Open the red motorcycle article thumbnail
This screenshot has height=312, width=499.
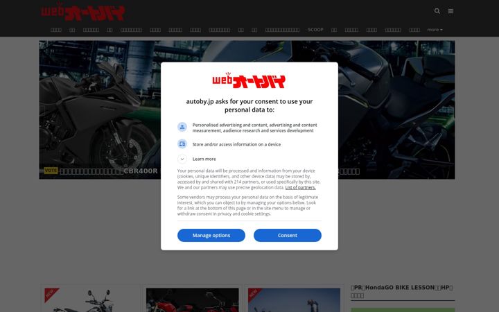(x=192, y=300)
